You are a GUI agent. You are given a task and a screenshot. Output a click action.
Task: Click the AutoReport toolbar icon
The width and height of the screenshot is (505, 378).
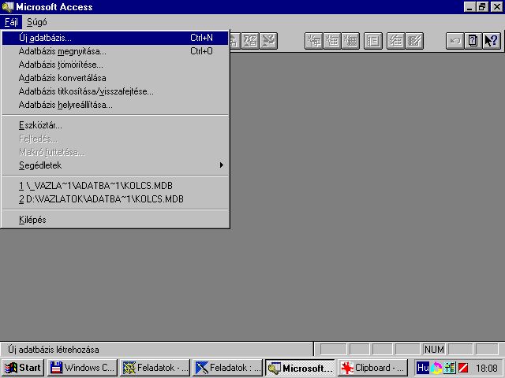(x=414, y=41)
